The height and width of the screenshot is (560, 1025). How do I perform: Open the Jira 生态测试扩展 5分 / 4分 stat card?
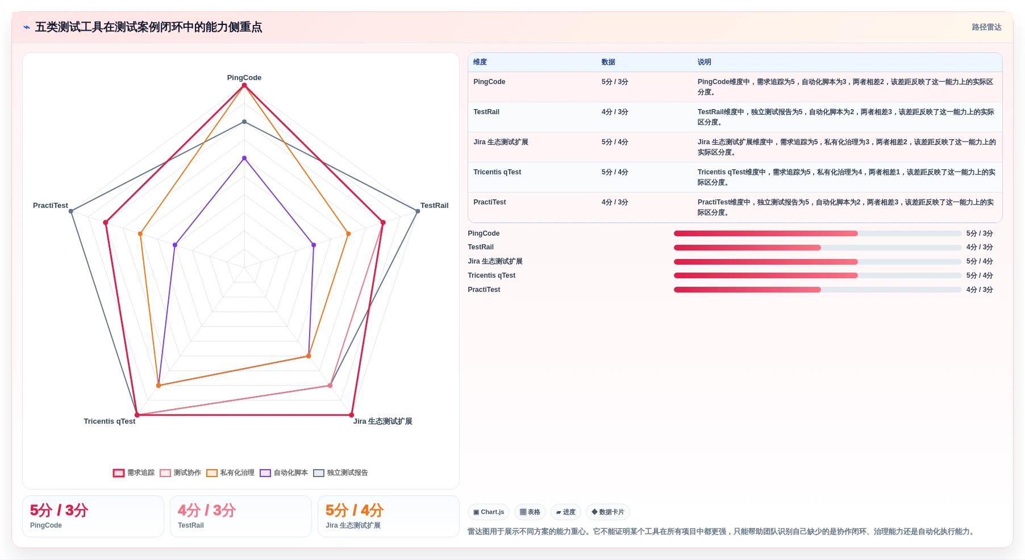389,516
